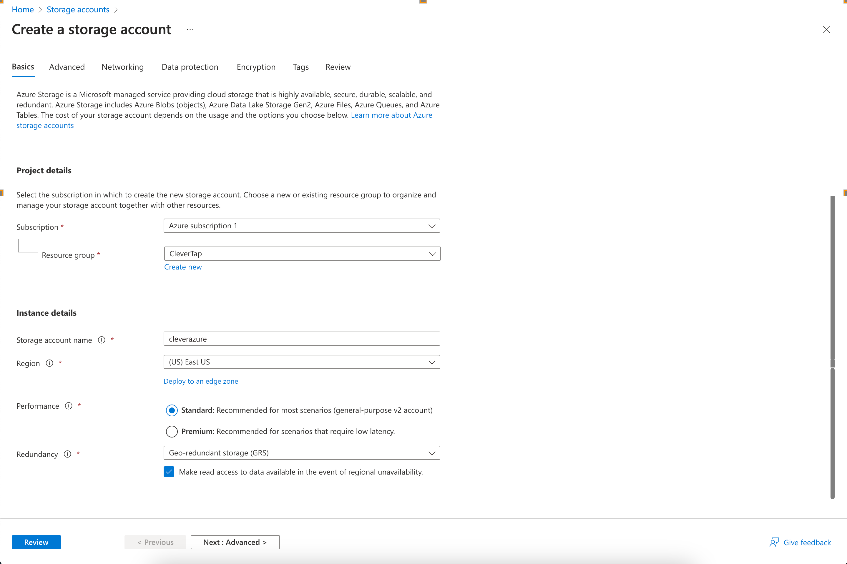
Task: Click the Deploy to an edge zone link
Action: tap(201, 381)
